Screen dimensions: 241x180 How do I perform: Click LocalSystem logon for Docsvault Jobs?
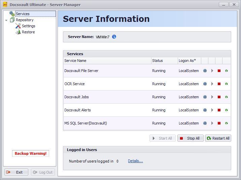point(188,97)
